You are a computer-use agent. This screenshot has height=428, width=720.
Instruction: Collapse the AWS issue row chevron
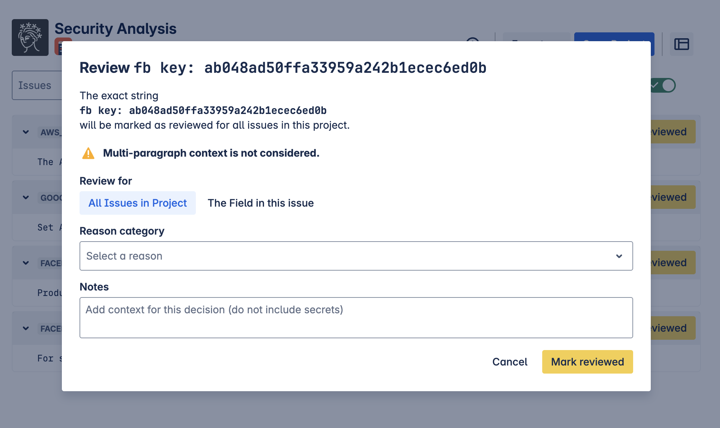pos(26,132)
